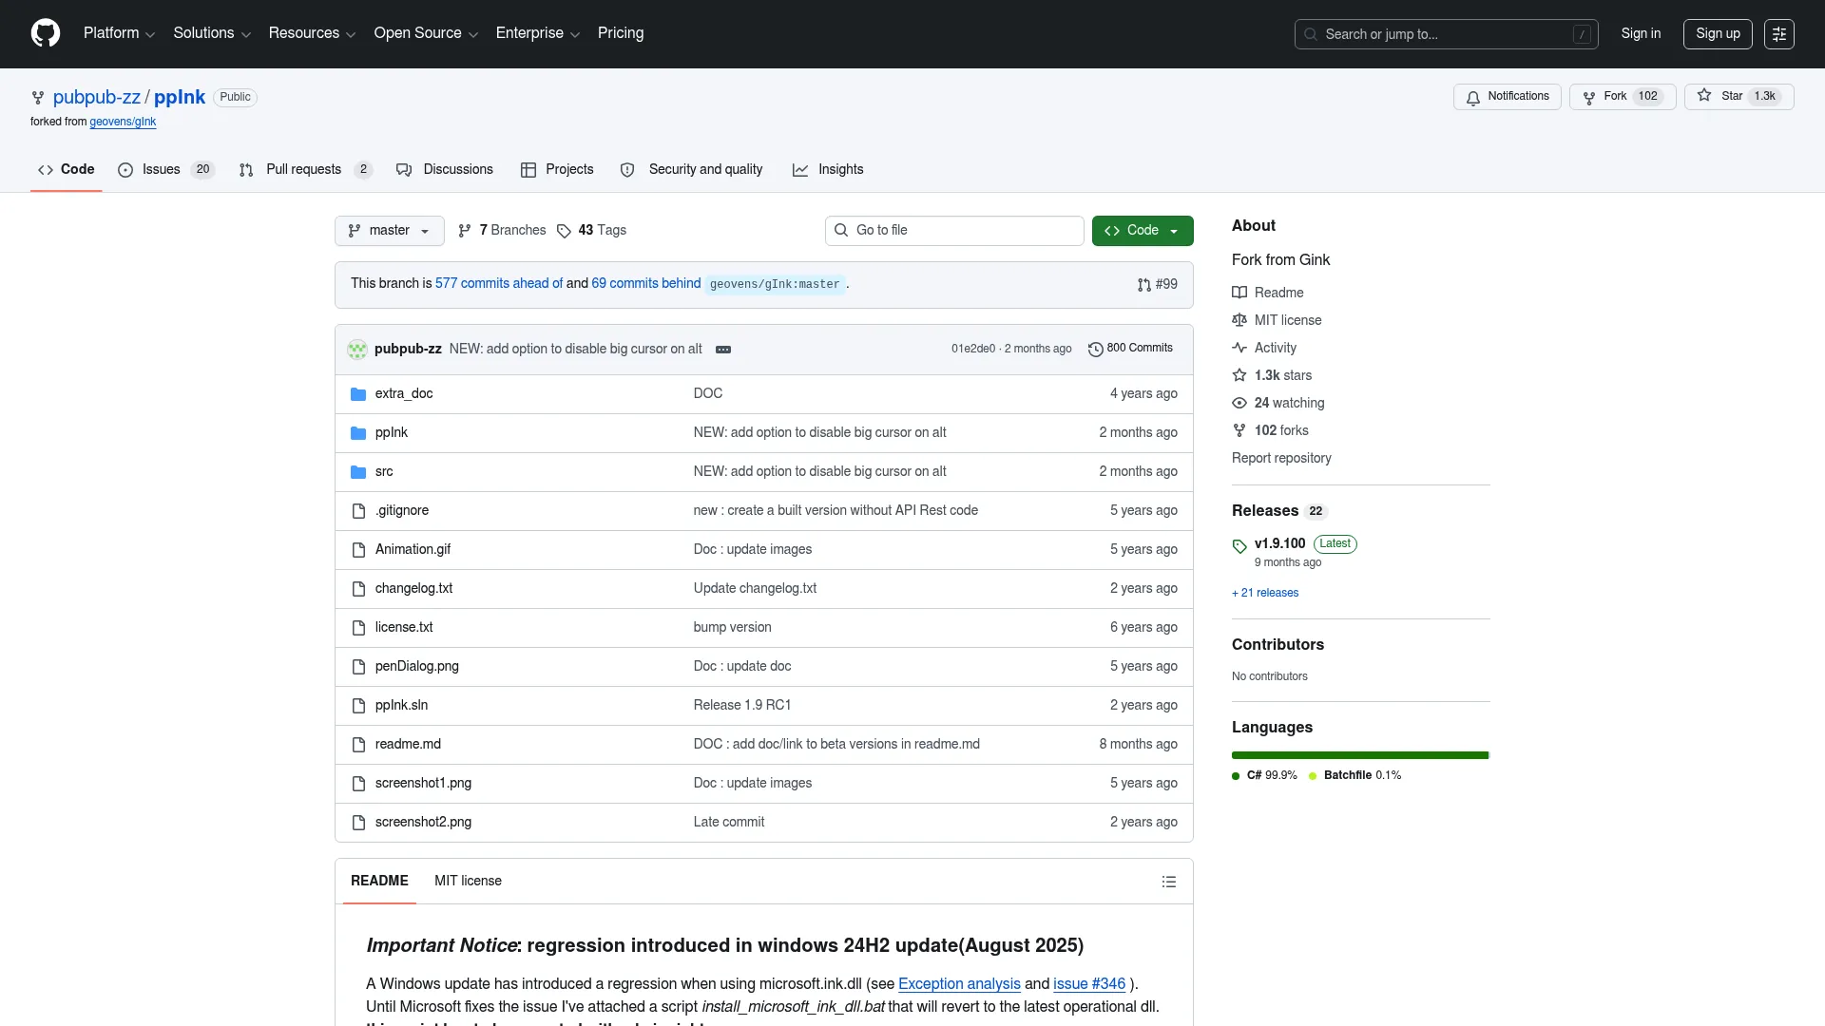Open the issue #346 link
The width and height of the screenshot is (1825, 1026).
tap(1089, 984)
